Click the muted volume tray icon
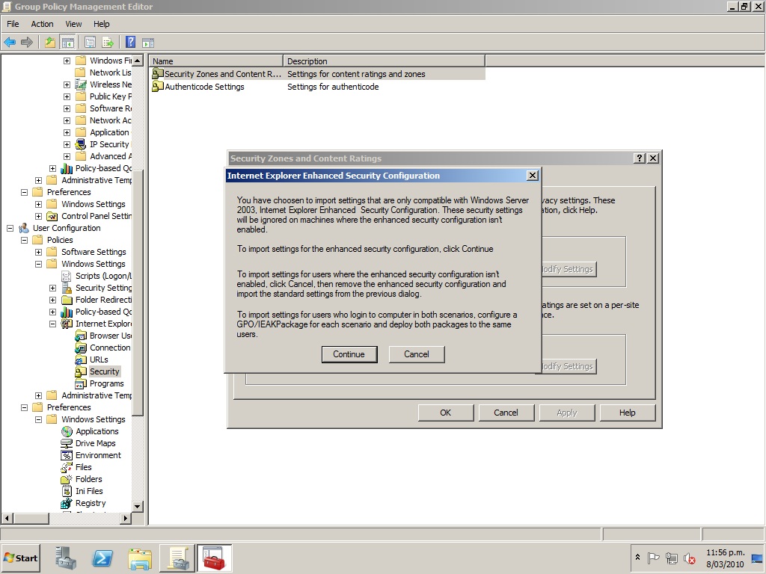766x574 pixels. coord(689,558)
